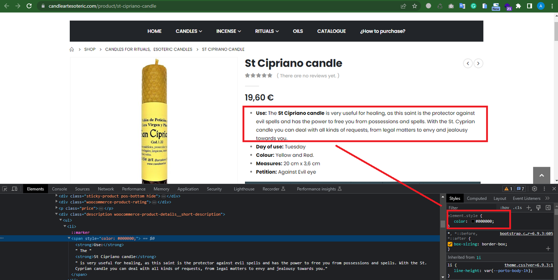
Task: Open DevTools customize three-dot menu
Action: click(544, 189)
